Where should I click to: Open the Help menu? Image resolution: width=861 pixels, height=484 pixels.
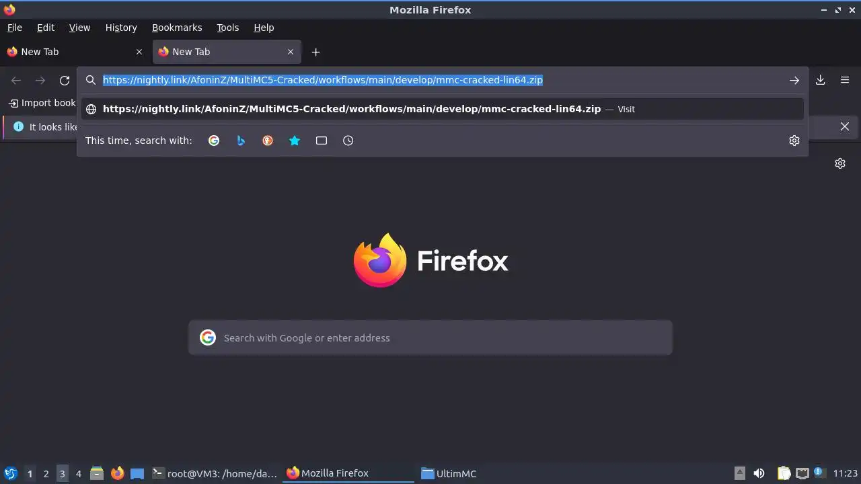tap(264, 28)
